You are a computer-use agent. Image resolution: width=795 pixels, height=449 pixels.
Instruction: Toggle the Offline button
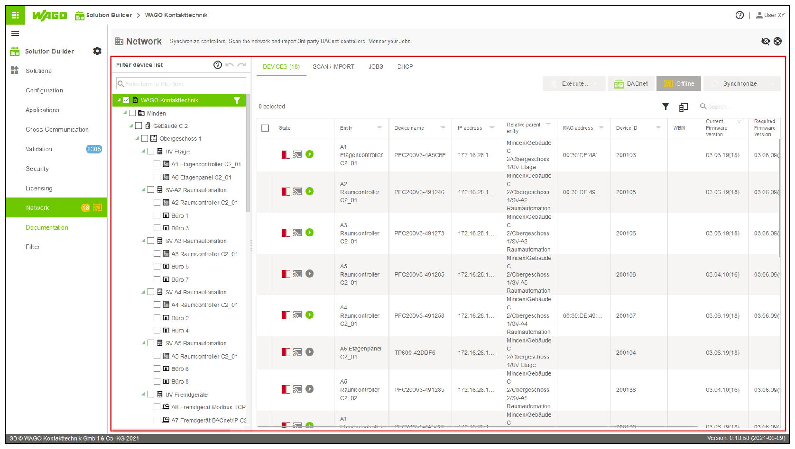click(x=679, y=84)
